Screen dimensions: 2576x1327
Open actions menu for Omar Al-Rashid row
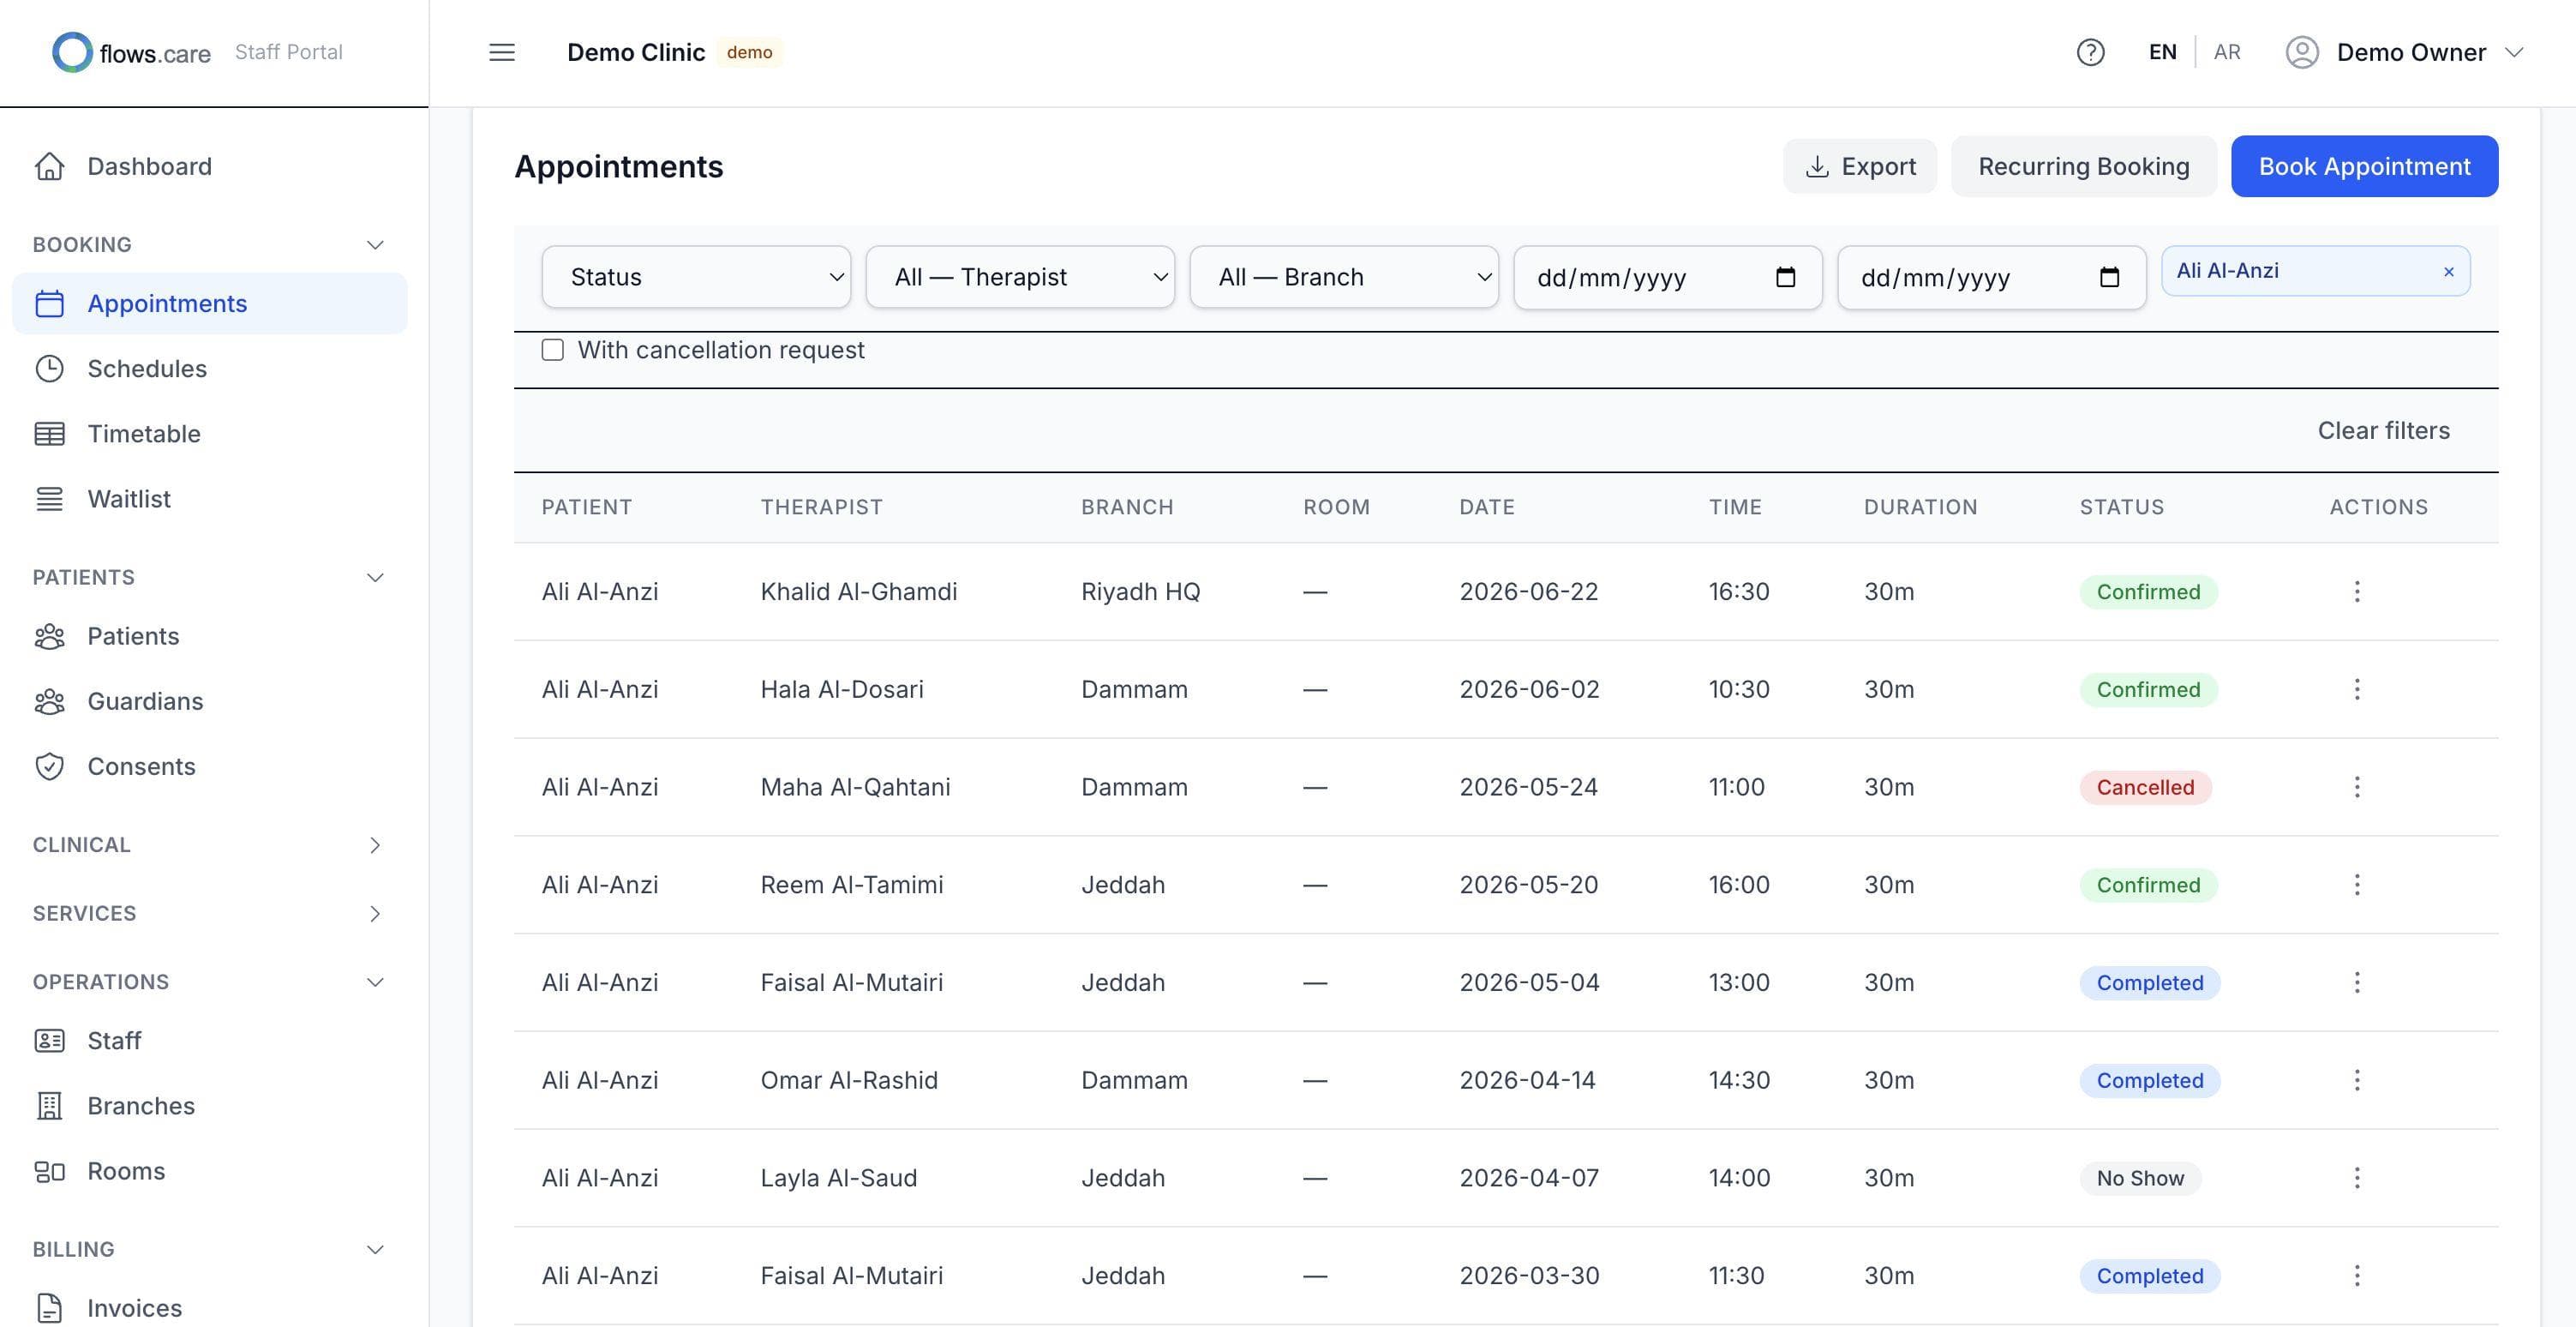click(2357, 1080)
